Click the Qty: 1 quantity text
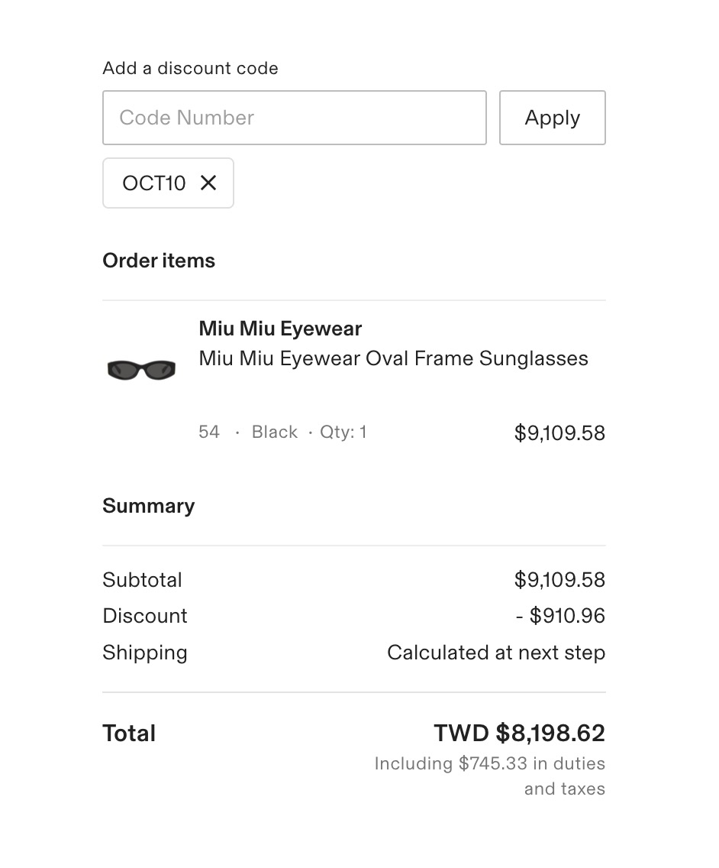 point(343,432)
